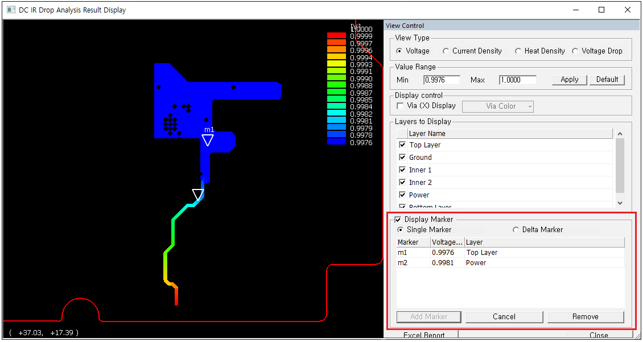The width and height of the screenshot is (643, 342).
Task: Uncheck the Display Marker checkbox
Action: 398,220
